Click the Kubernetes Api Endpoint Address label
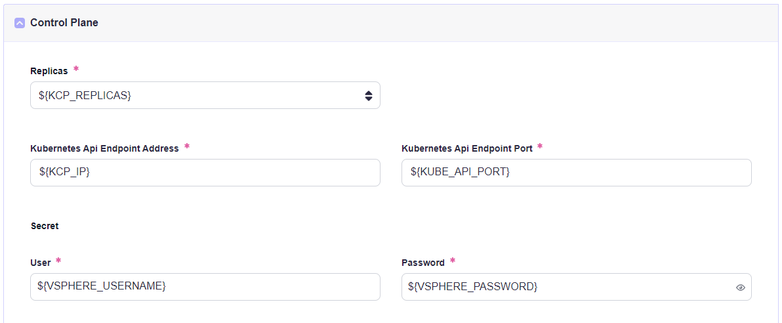 click(x=104, y=148)
